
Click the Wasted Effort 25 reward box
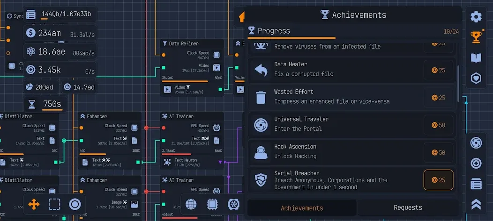(x=438, y=98)
